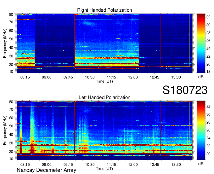
Task: Click the 20 MHz tick on the upper frequency axis
Action: 11,65
